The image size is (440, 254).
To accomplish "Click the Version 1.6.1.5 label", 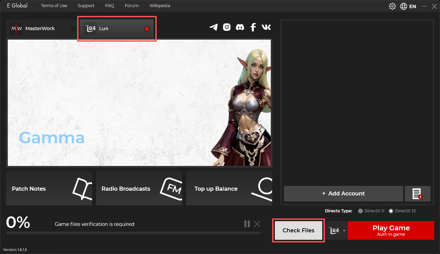I will [15, 250].
